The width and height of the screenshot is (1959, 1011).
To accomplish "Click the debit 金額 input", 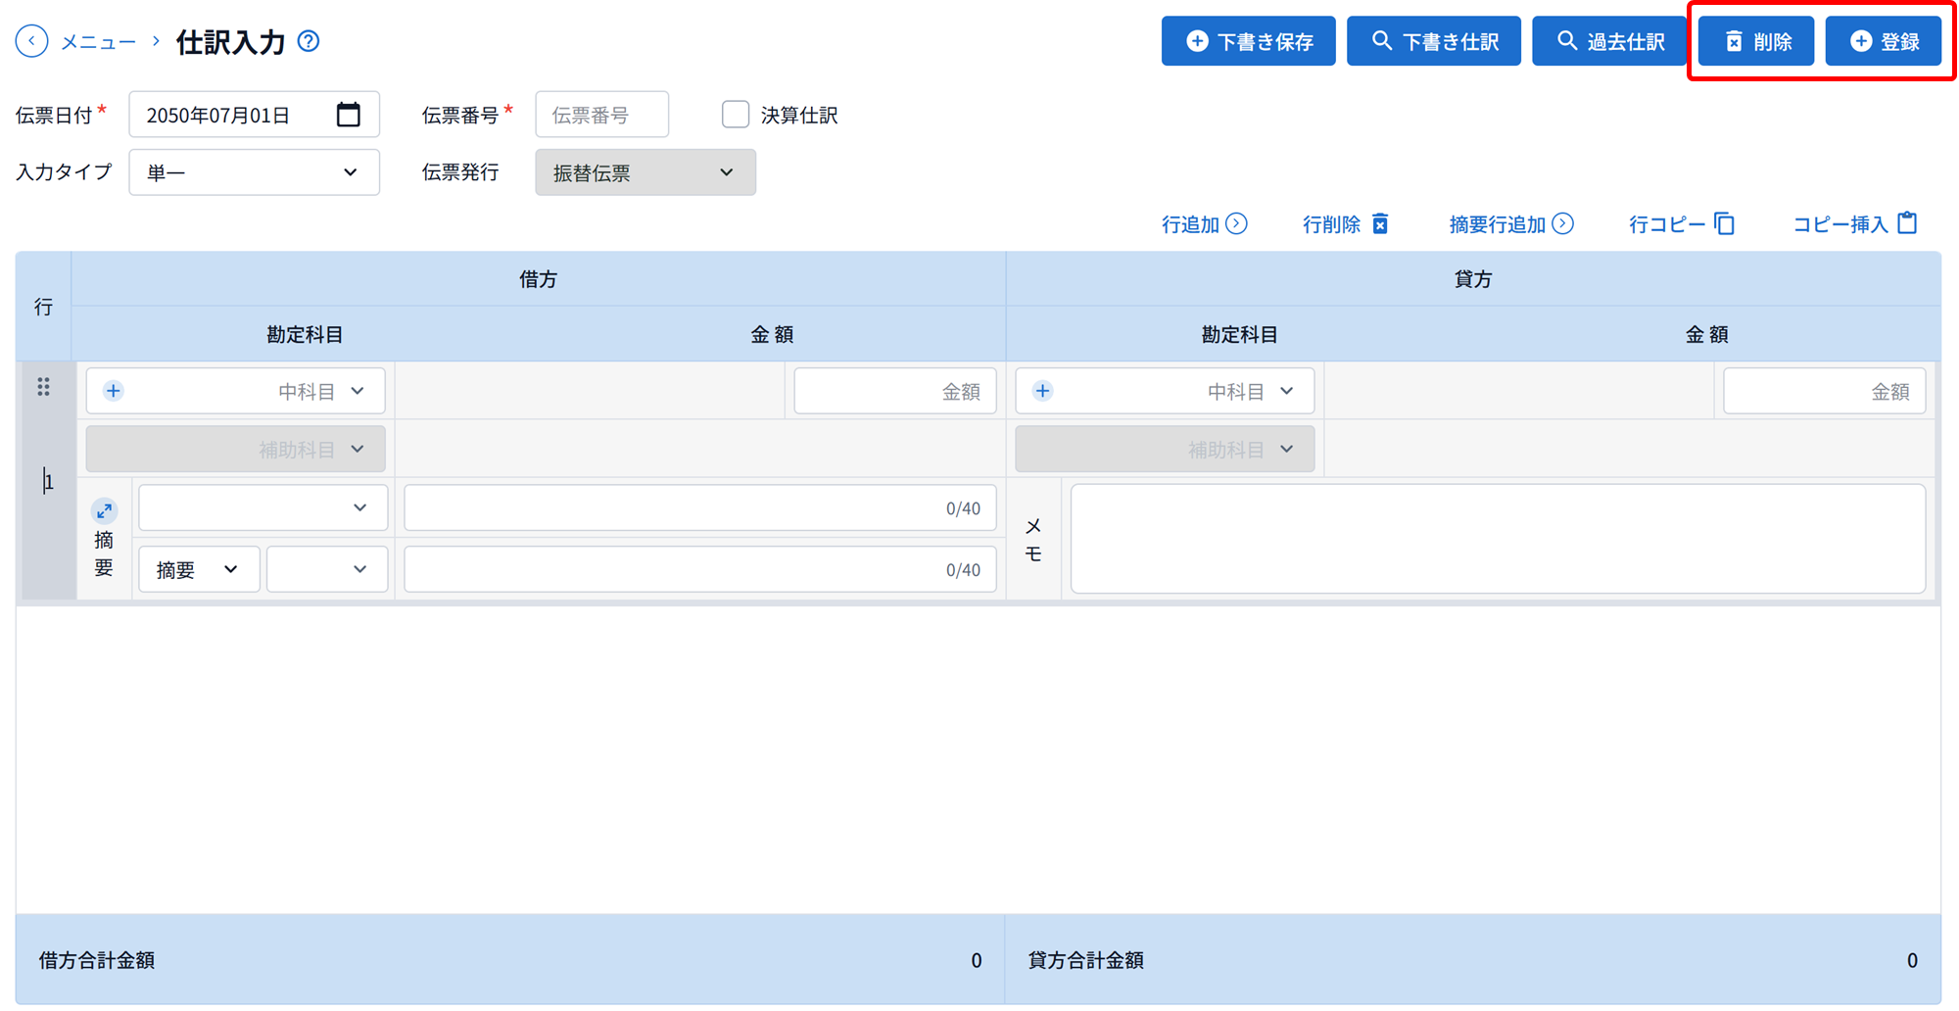I will (895, 391).
